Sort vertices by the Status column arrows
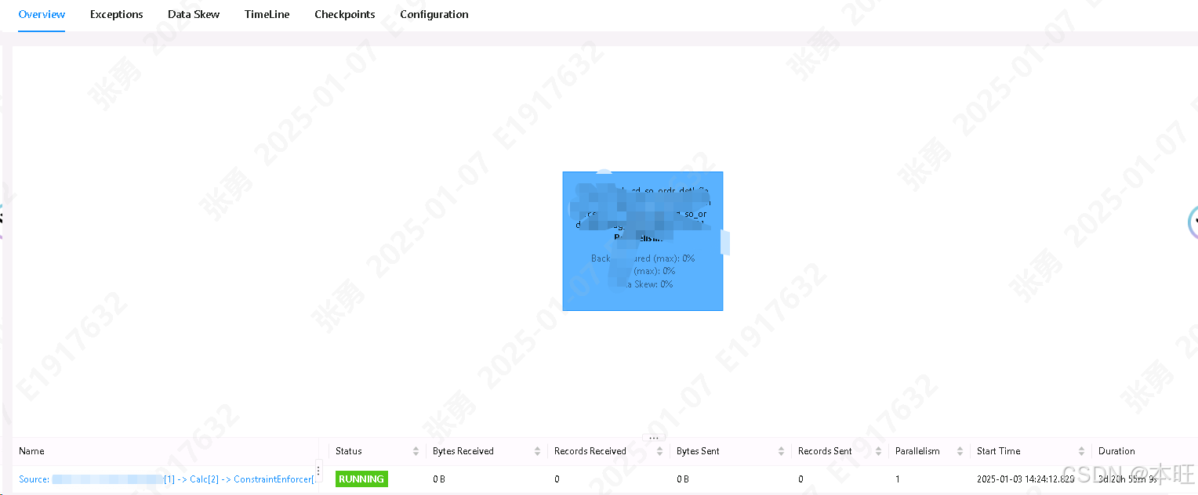 pos(416,451)
